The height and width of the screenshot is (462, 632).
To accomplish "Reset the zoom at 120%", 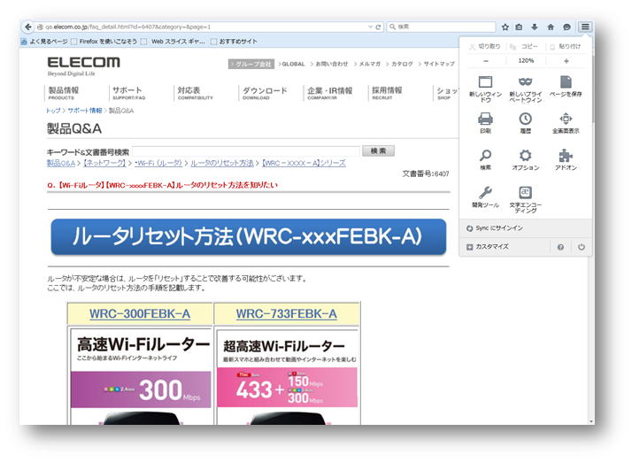I will click(x=526, y=60).
